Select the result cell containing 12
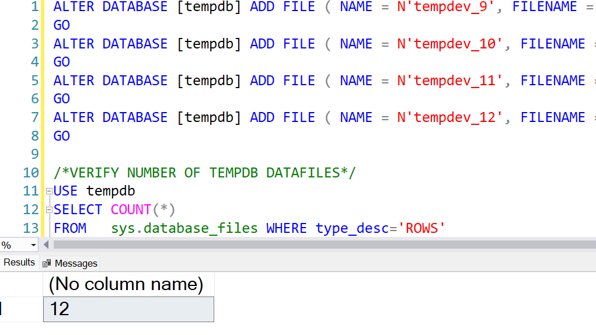The width and height of the screenshot is (596, 335). click(x=128, y=309)
